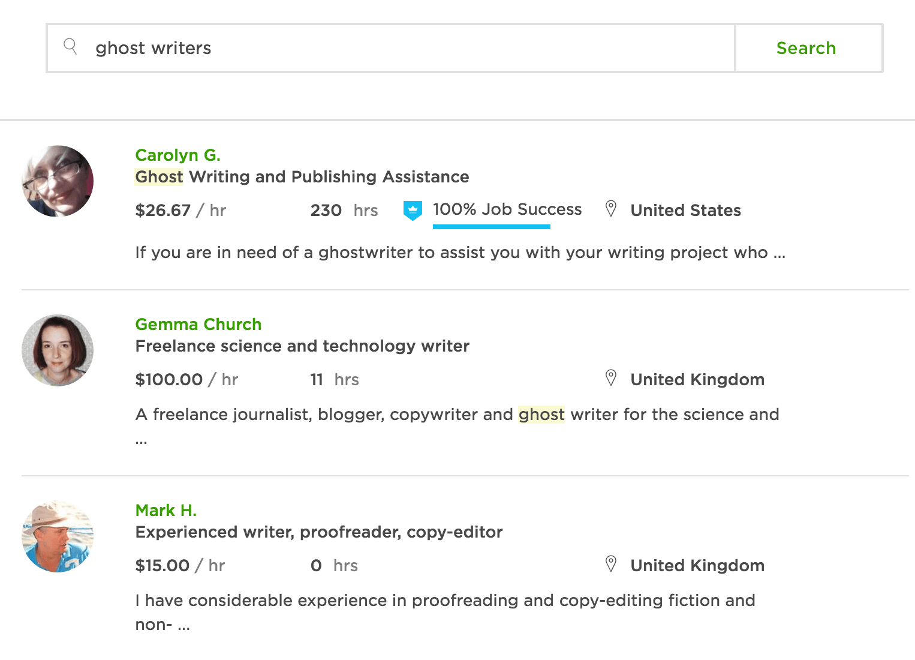
Task: Open Mark H.'s profile photo
Action: [58, 536]
